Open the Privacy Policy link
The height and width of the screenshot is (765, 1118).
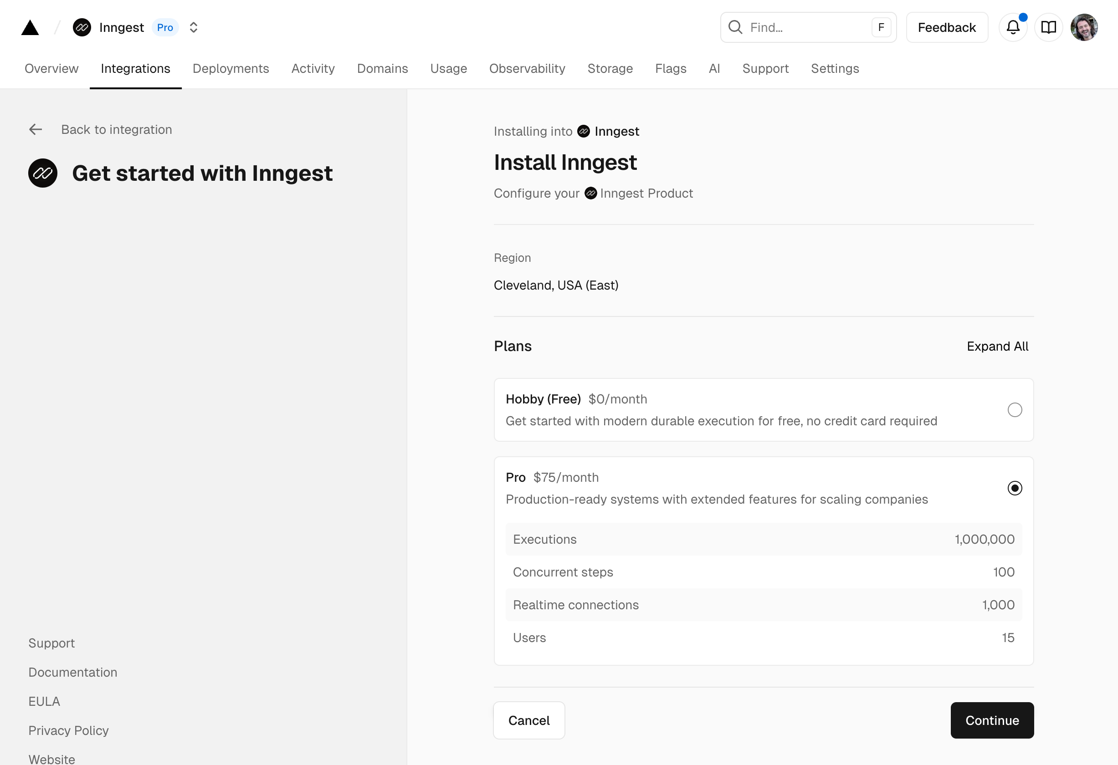68,730
